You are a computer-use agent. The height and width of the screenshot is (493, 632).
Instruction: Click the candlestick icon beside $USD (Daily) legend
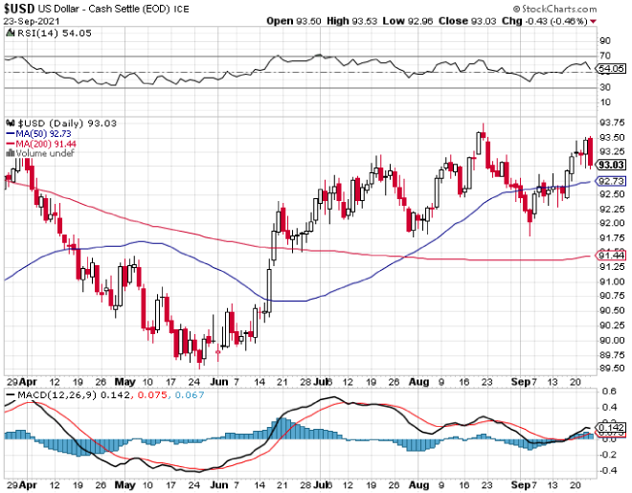(x=11, y=123)
